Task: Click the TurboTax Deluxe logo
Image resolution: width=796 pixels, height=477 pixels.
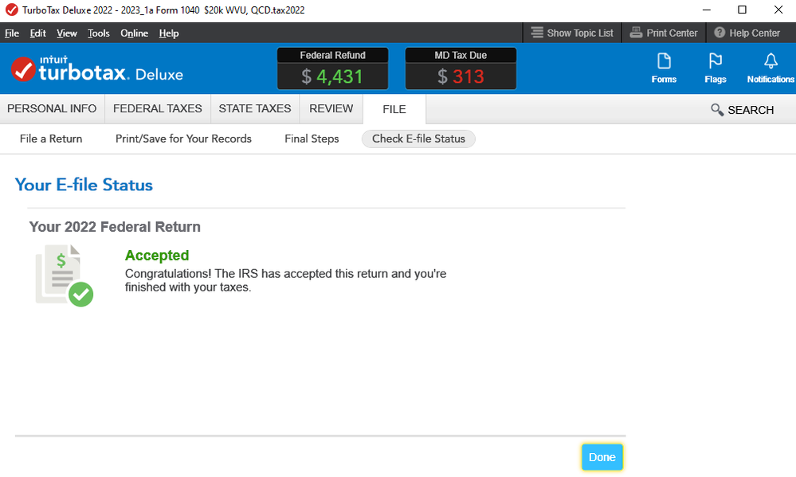Action: (x=97, y=69)
